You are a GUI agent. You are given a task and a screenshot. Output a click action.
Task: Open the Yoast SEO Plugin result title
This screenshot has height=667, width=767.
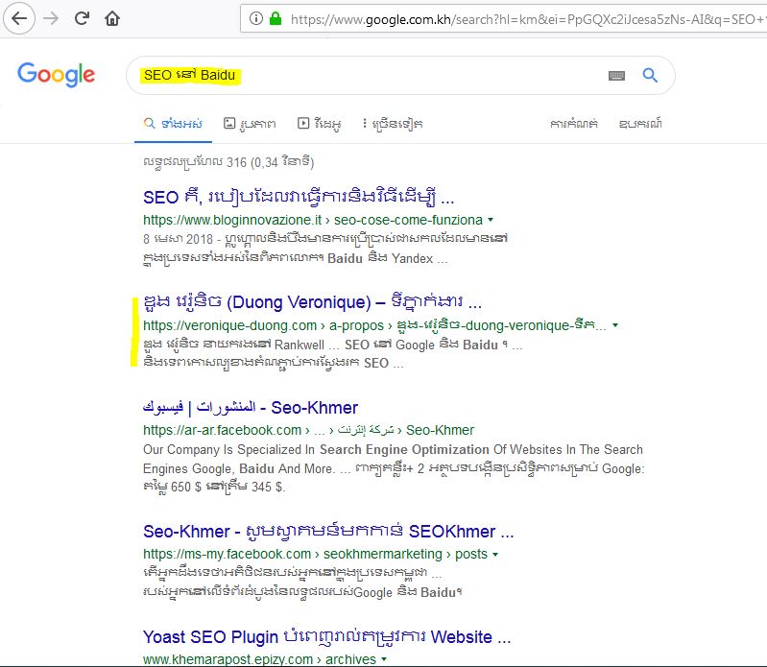click(x=326, y=637)
